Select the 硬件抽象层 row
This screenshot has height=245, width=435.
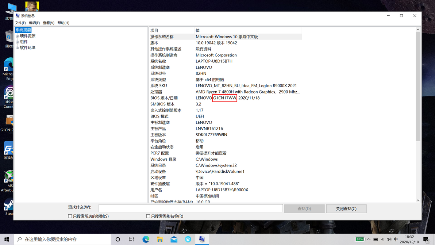click(x=225, y=184)
